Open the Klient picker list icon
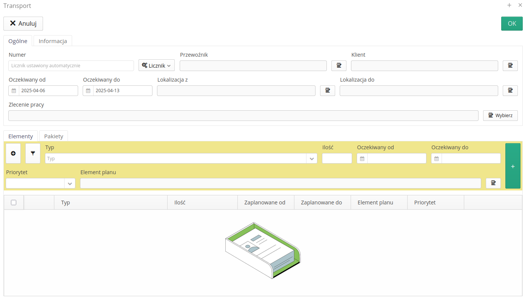 (x=510, y=66)
